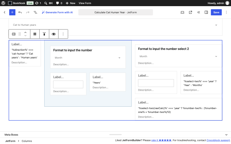This screenshot has width=231, height=144.
Task: Click the Format to input the number label
Action: [x=73, y=50]
